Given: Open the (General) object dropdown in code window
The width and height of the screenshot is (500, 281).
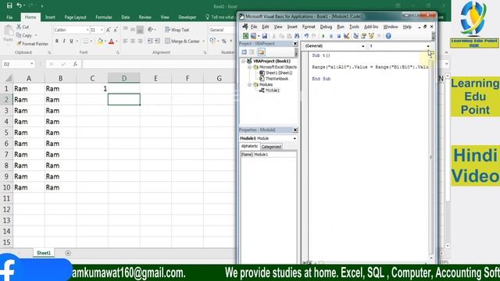Looking at the screenshot, I should 362,46.
